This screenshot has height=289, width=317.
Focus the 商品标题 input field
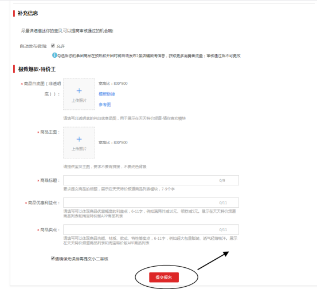tap(151, 180)
